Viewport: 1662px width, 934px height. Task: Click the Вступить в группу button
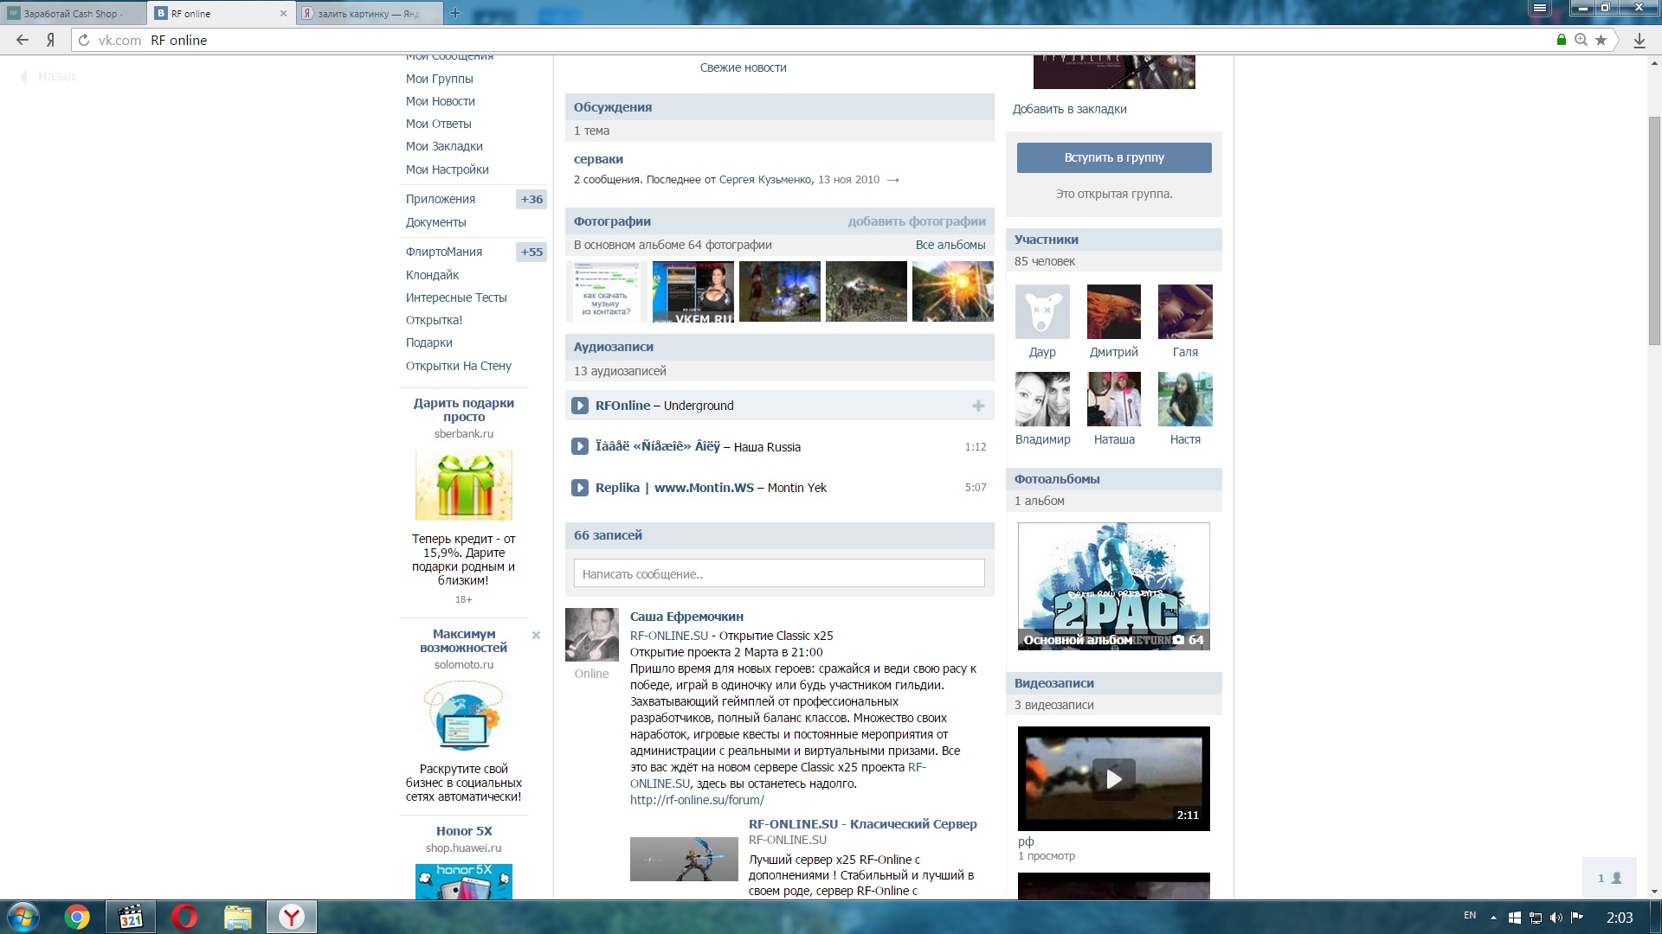pos(1114,157)
